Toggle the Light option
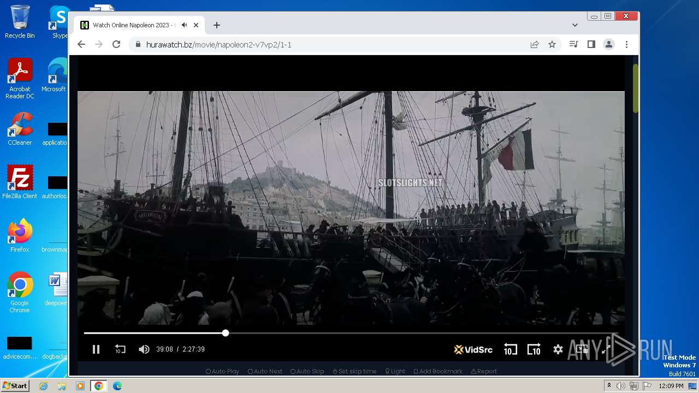 395,371
